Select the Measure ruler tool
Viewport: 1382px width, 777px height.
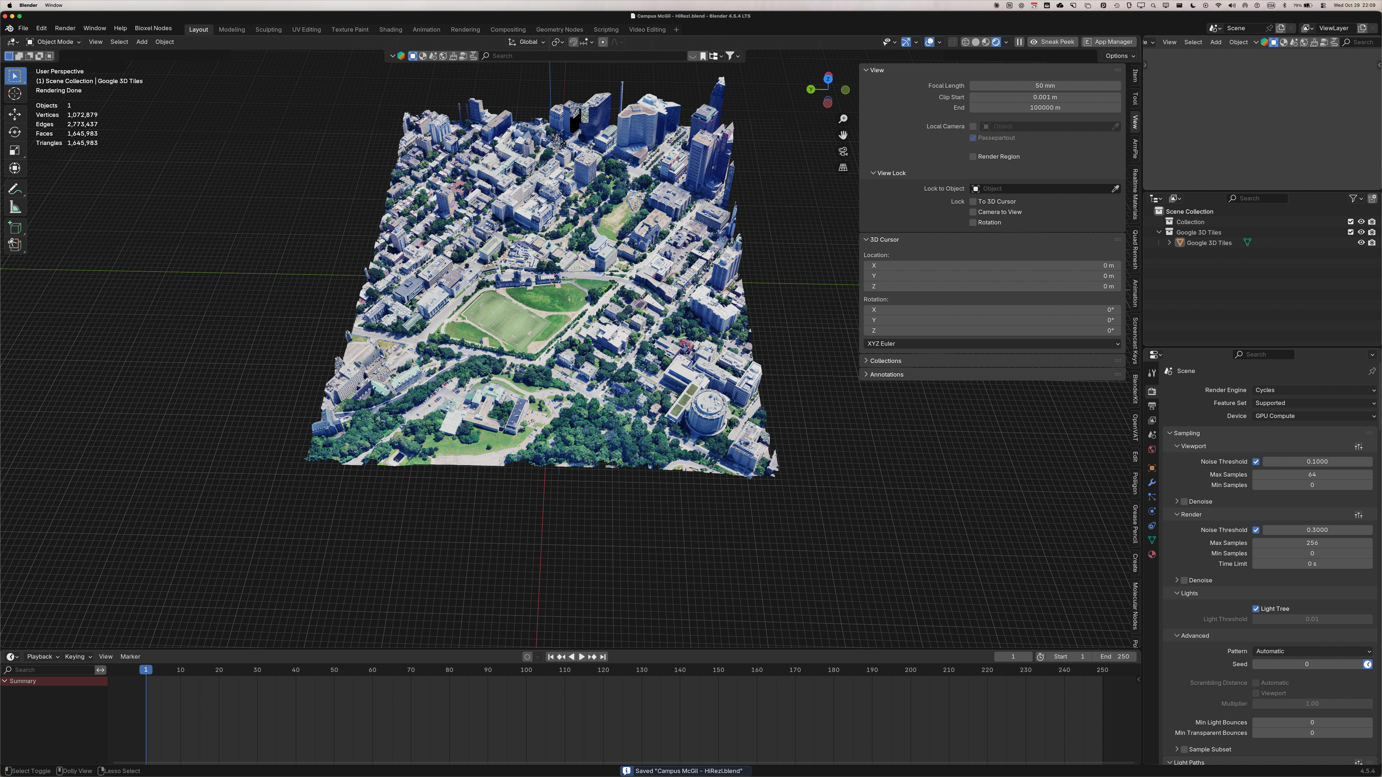coord(15,208)
